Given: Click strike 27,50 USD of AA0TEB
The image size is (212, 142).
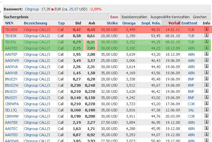Looking at the screenshot, I should [109, 122].
